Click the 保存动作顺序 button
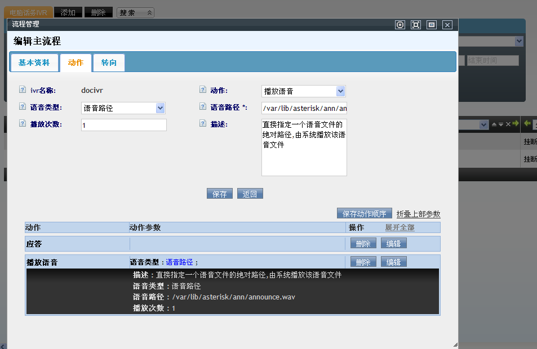 coord(364,214)
